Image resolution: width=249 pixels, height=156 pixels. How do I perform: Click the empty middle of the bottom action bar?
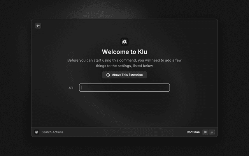[x=124, y=132]
